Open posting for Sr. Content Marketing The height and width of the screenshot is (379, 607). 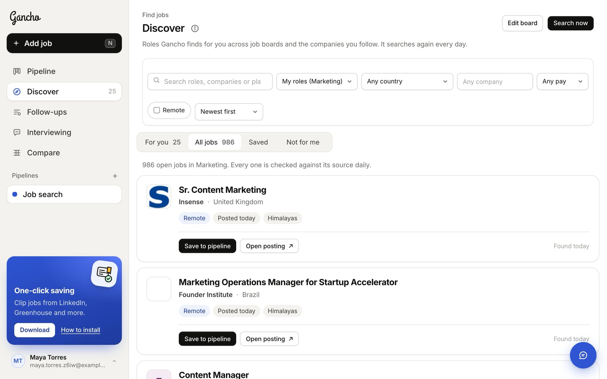(x=269, y=246)
